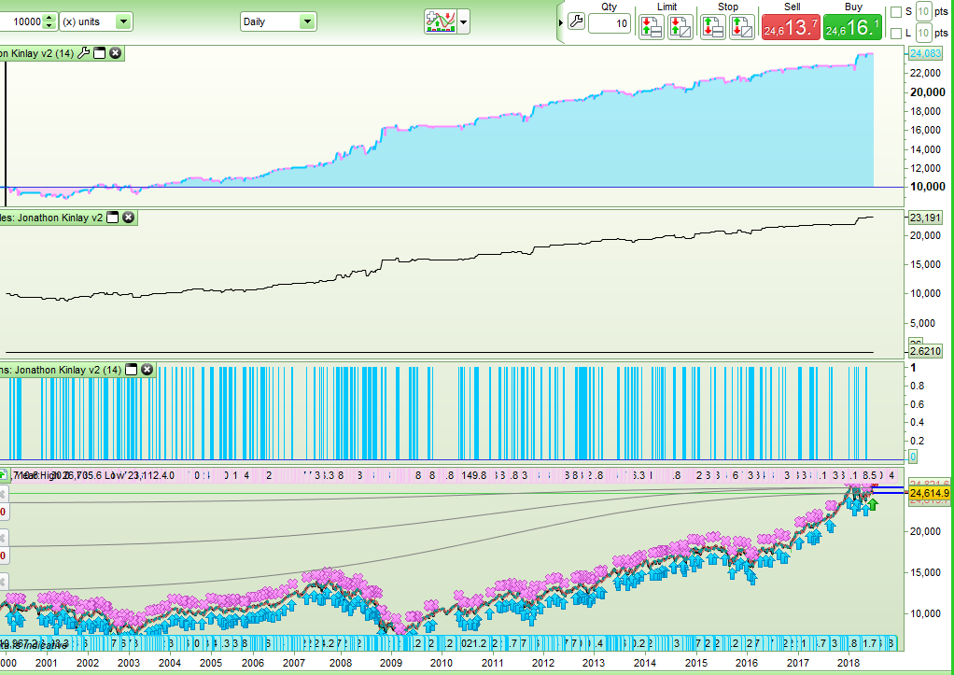This screenshot has width=954, height=675.
Task: Edit the Qty input field
Action: coord(609,23)
